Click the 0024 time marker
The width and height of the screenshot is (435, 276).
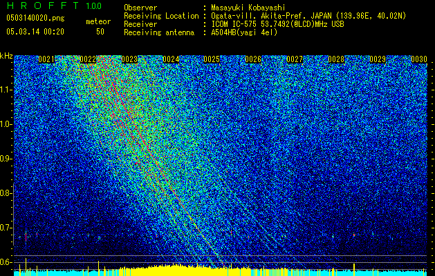pos(171,59)
